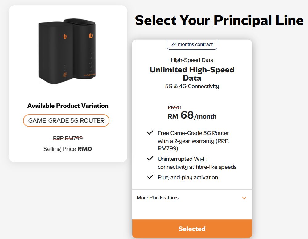Click the RM 68/month price
This screenshot has height=239, width=308.
coord(192,116)
